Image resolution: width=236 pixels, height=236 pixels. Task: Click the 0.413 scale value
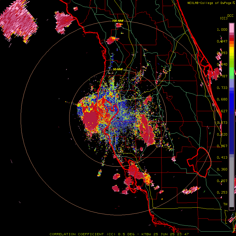click(x=222, y=158)
